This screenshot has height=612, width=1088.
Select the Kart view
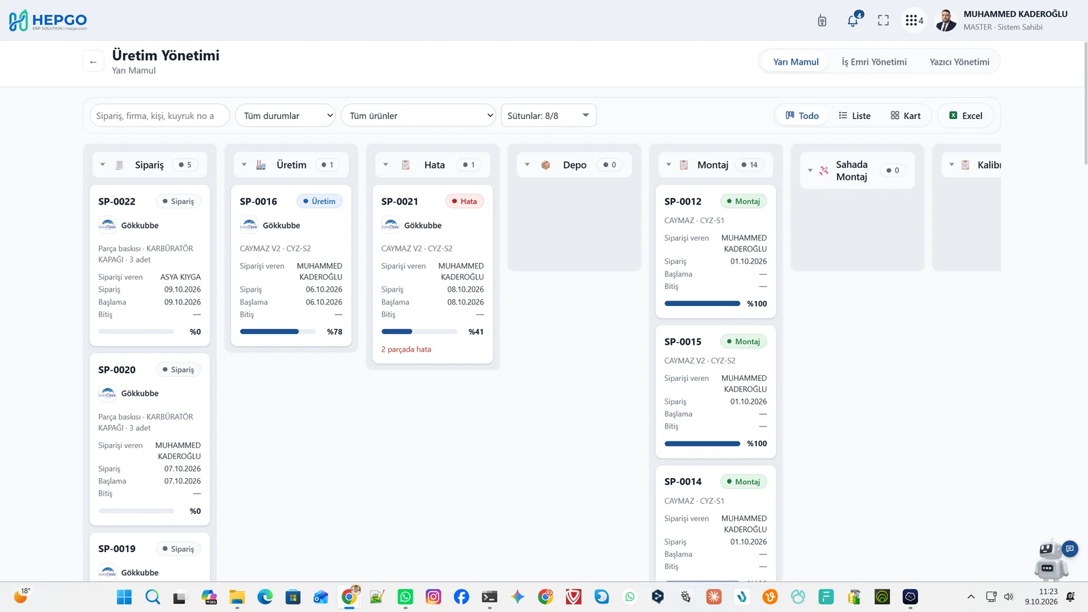[x=906, y=116]
